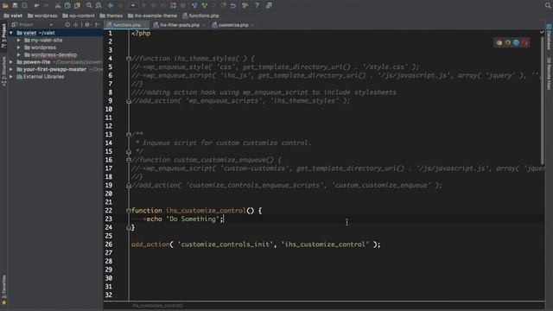553x311 pixels.
Task: Click the Open folder toolbar icon
Action: coord(5,5)
